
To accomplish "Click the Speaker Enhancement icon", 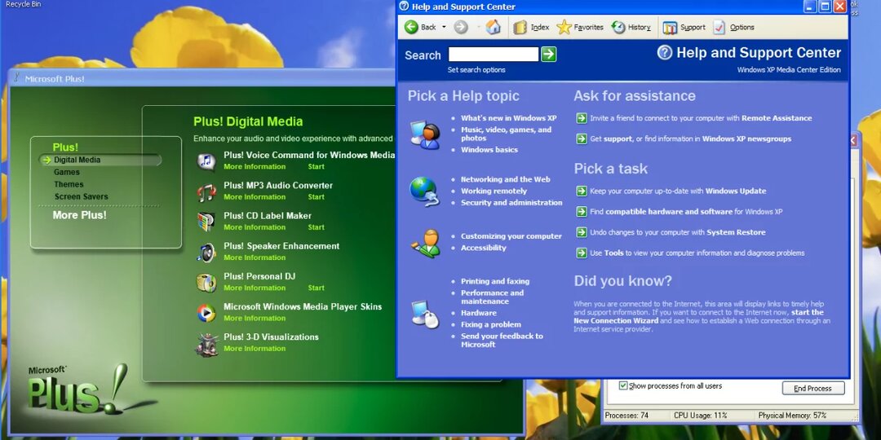I will tap(206, 253).
